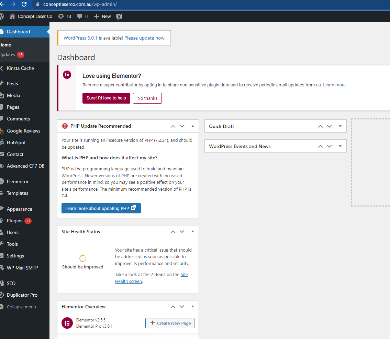Open the Elementor notice Learn more link
Screen dimensions: 390x339
pos(335,85)
